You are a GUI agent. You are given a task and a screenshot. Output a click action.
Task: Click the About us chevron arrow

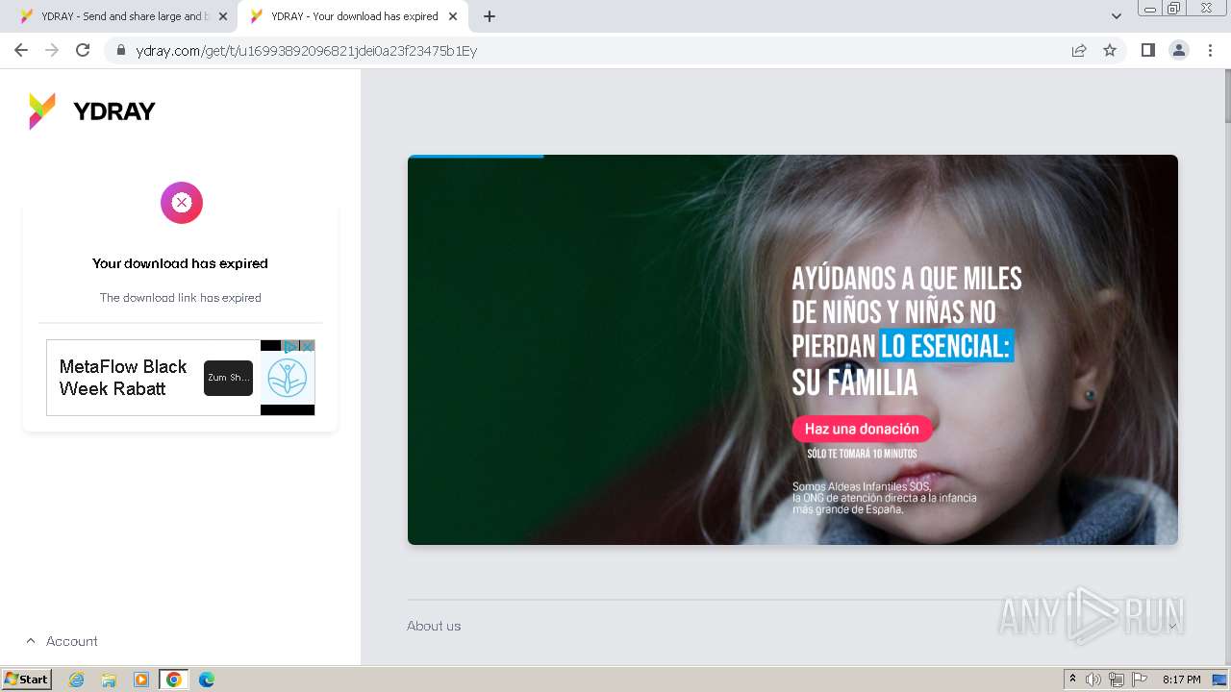(1173, 627)
